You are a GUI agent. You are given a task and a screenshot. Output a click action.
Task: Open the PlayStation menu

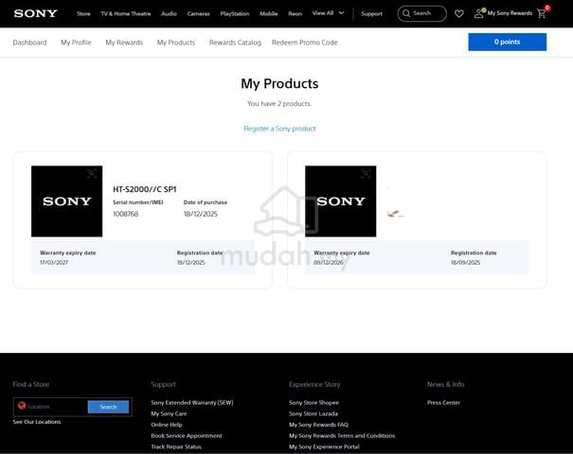click(x=235, y=14)
